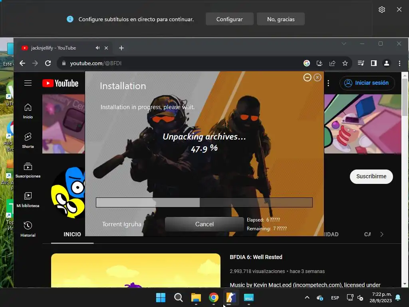Open the Windows Start menu
Viewport: 409px width, 307px height.
pos(161,297)
